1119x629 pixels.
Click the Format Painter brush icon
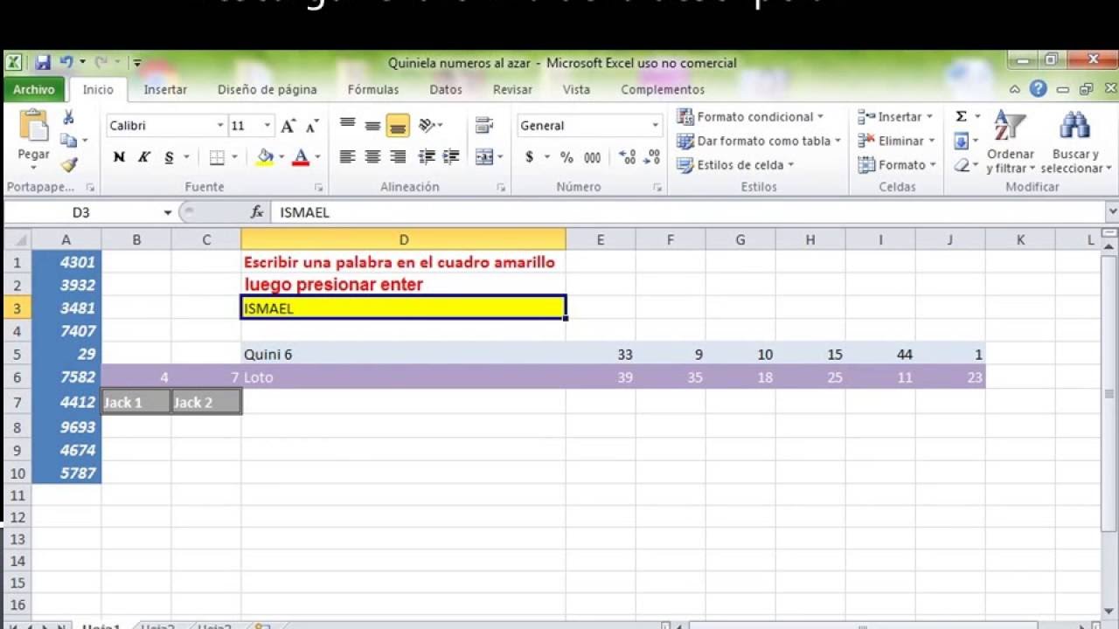[68, 164]
